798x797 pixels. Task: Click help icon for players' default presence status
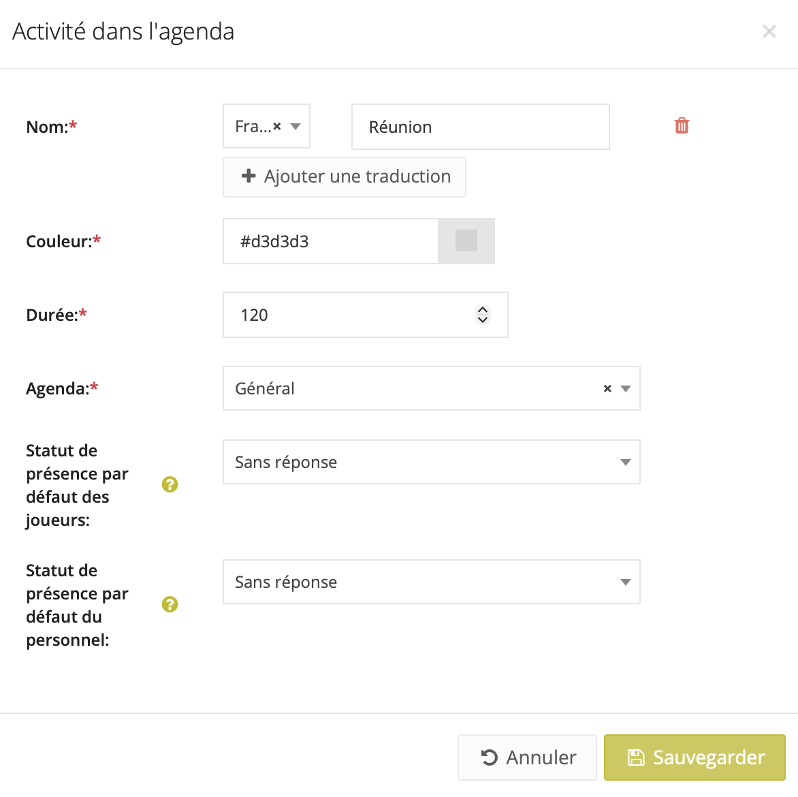[170, 484]
